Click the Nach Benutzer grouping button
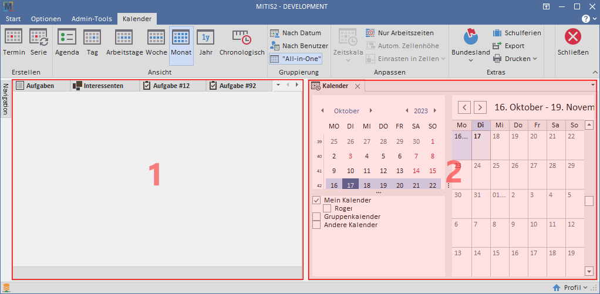600x294 pixels. (299, 46)
